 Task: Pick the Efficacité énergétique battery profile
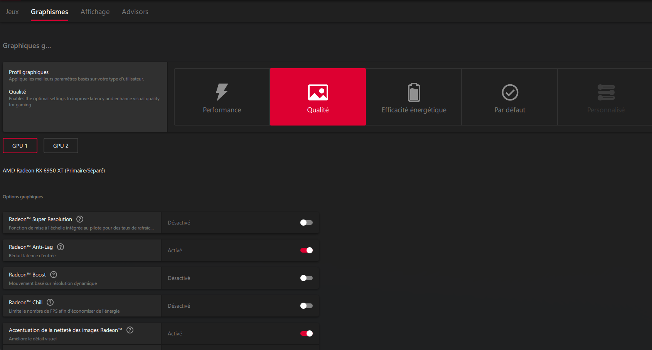pyautogui.click(x=414, y=97)
